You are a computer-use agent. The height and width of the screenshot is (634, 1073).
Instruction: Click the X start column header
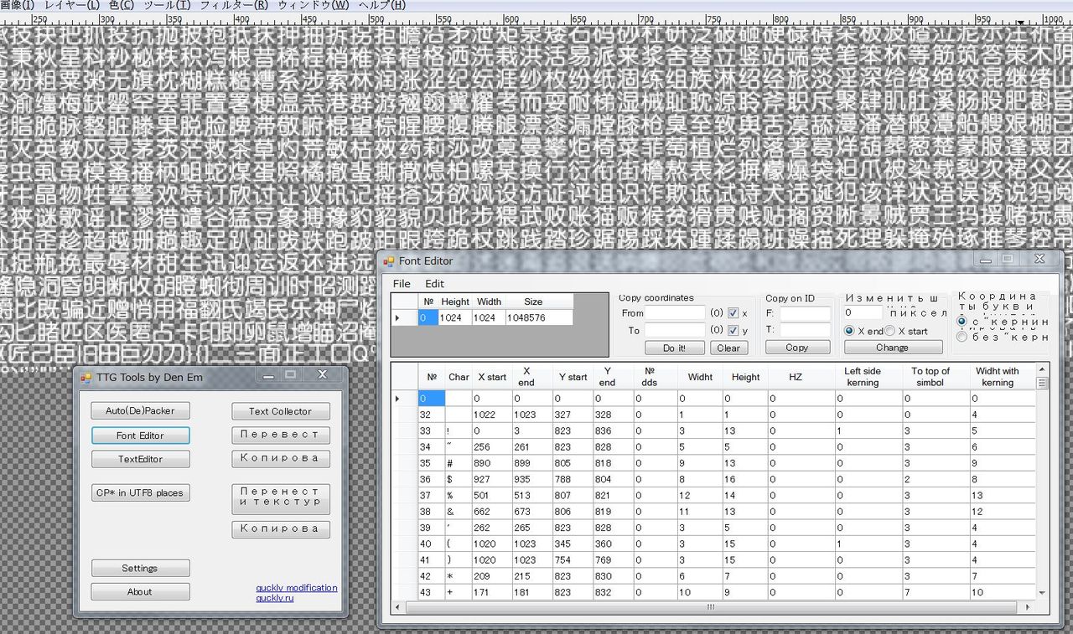tap(492, 377)
